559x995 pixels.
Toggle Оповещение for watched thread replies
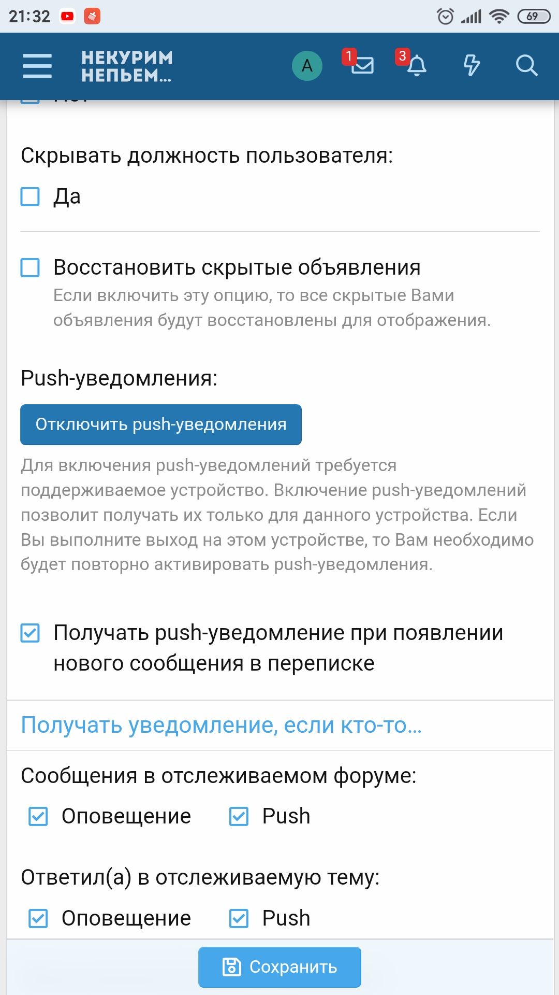38,918
